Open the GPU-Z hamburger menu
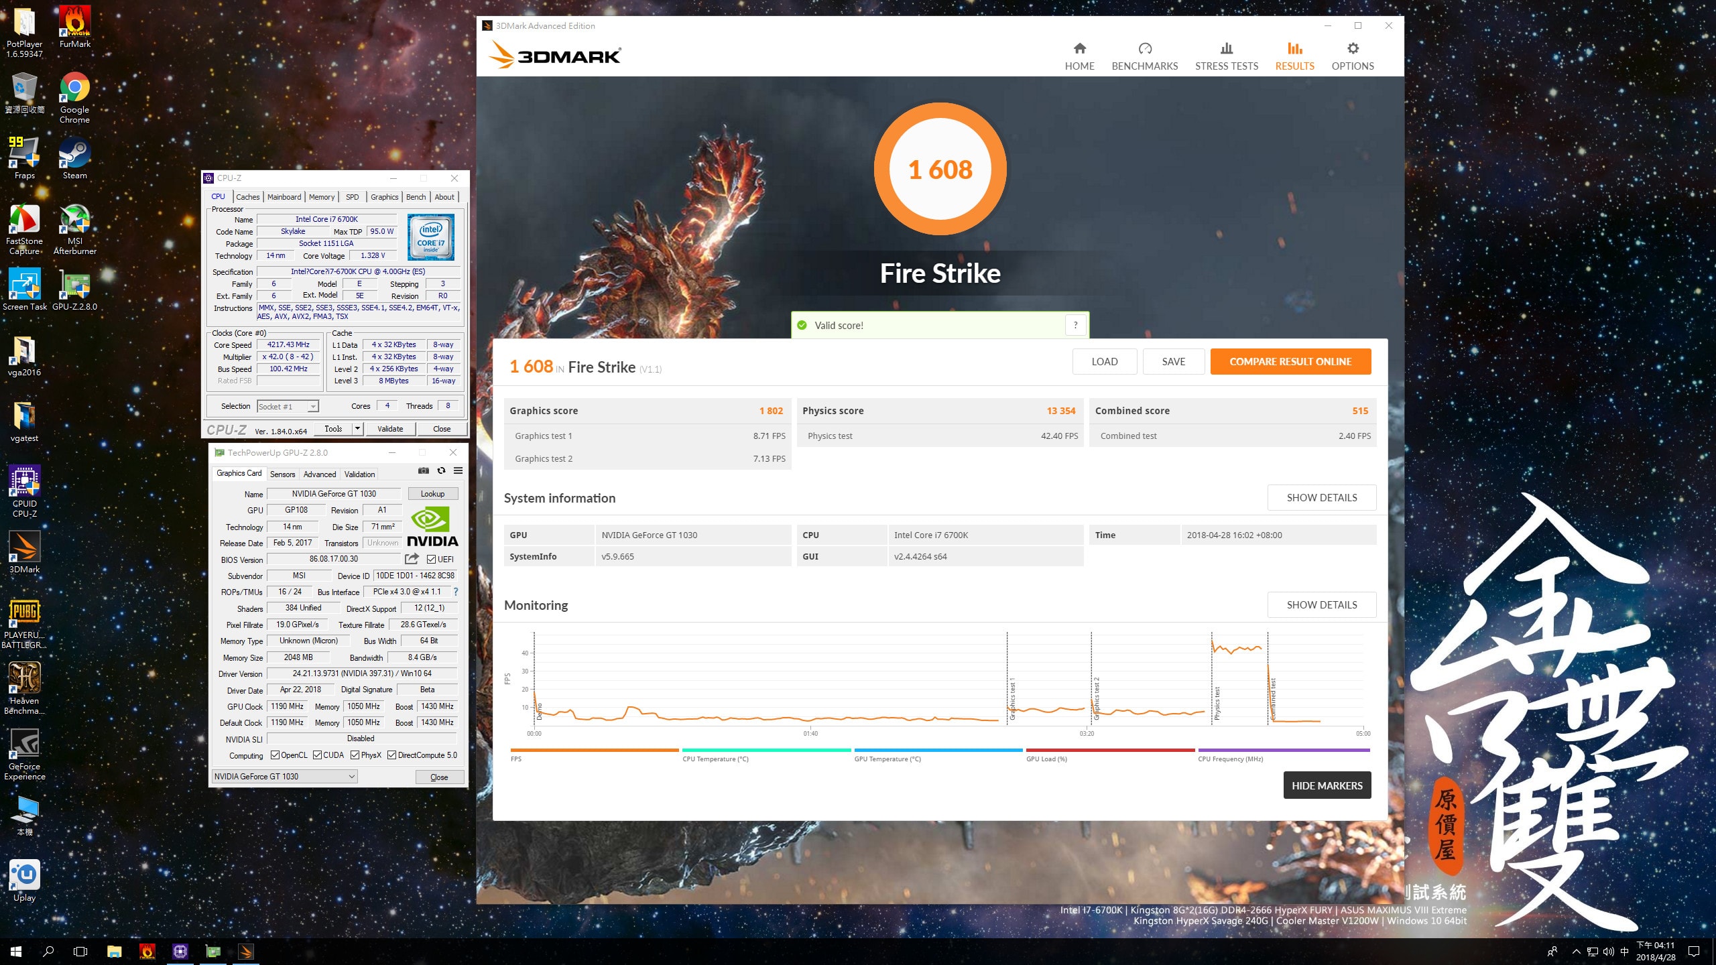Screen dimensions: 1716x965 tap(458, 470)
